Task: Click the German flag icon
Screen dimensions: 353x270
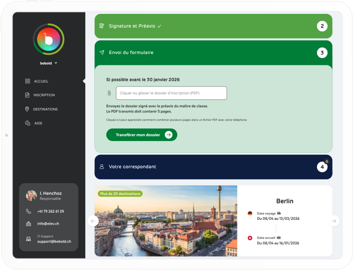Action: (250, 214)
